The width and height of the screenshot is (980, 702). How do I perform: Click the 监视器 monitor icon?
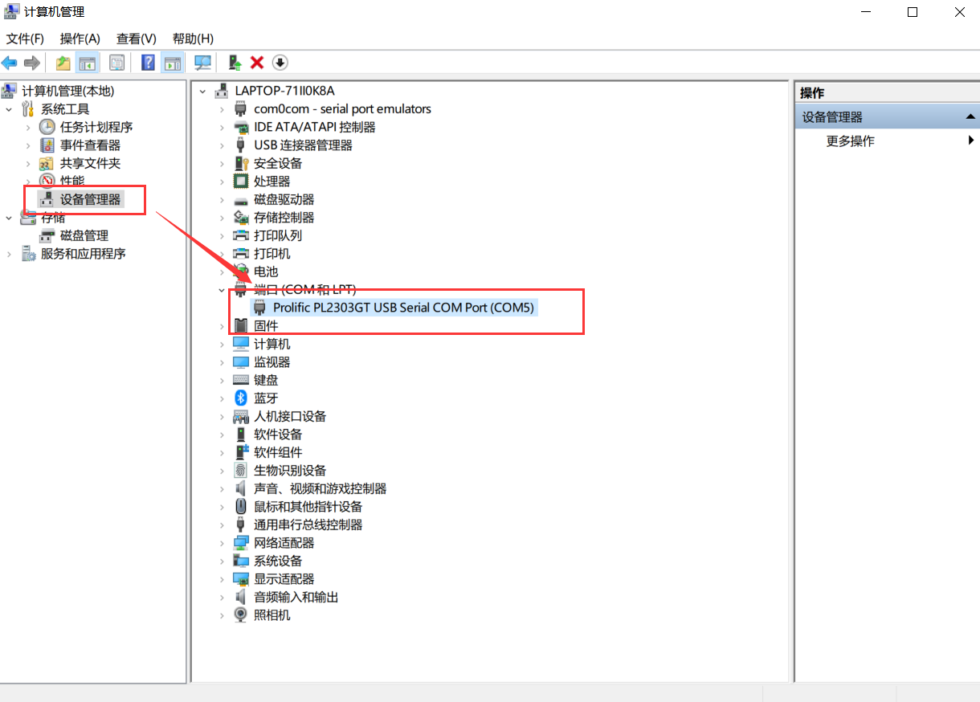coord(241,361)
